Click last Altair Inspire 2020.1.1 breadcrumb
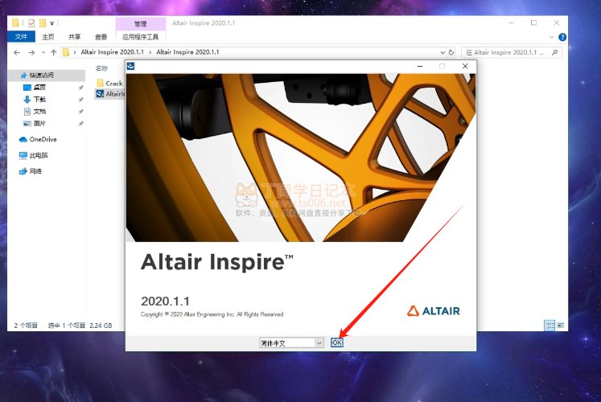601x402 pixels. pos(187,52)
